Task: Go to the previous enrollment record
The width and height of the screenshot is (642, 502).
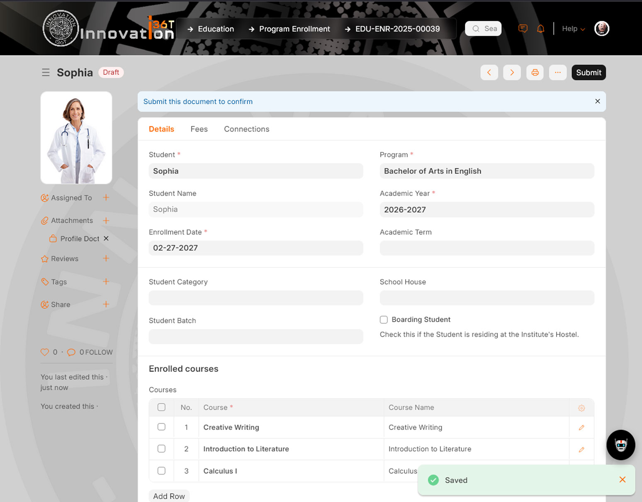Action: [489, 73]
